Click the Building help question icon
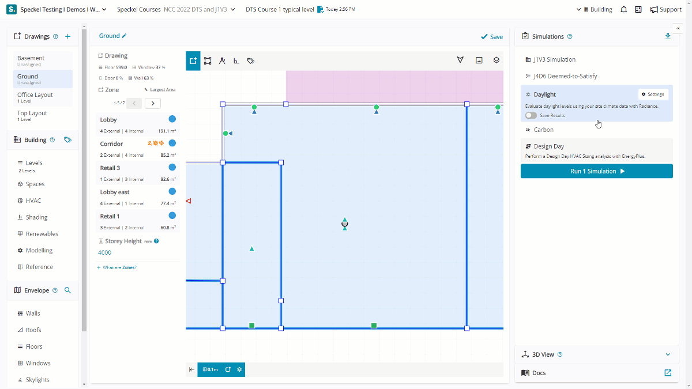 [x=52, y=139]
